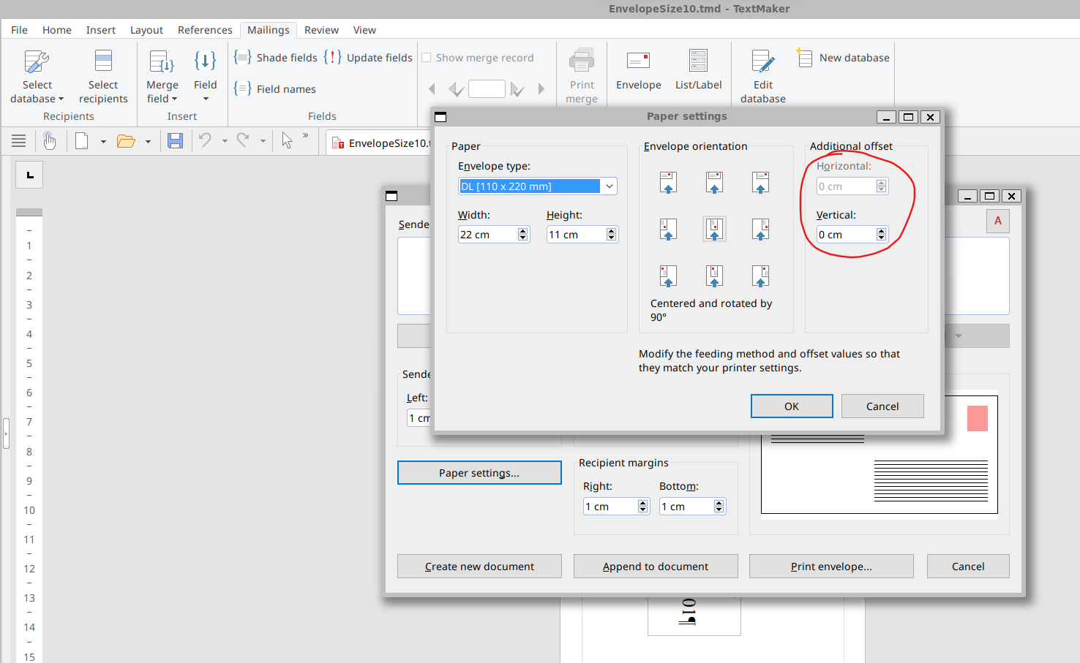Toggle the Show merge record checkbox
This screenshot has width=1080, height=663.
point(427,58)
